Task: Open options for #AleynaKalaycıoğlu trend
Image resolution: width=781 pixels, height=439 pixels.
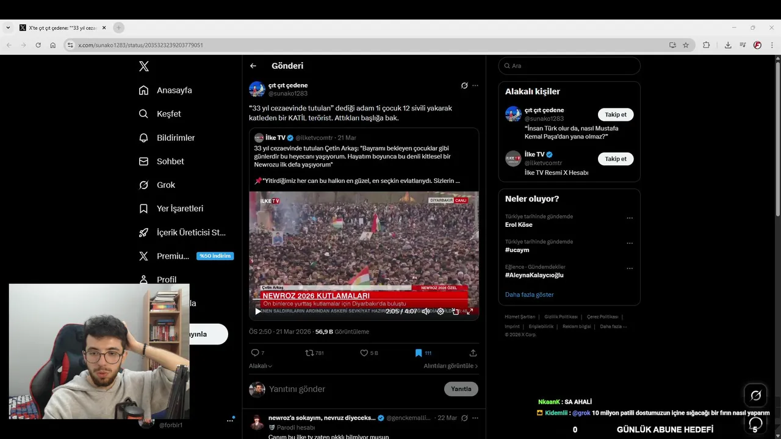Action: 630,268
